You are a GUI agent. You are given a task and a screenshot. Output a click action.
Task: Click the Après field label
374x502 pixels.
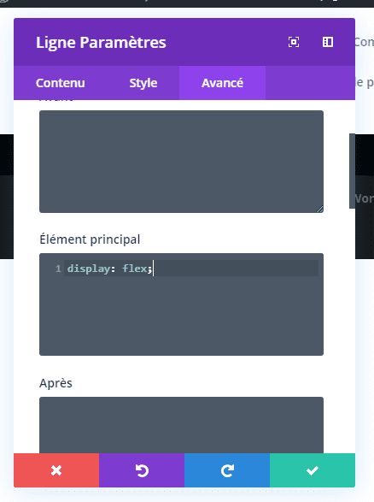[56, 383]
